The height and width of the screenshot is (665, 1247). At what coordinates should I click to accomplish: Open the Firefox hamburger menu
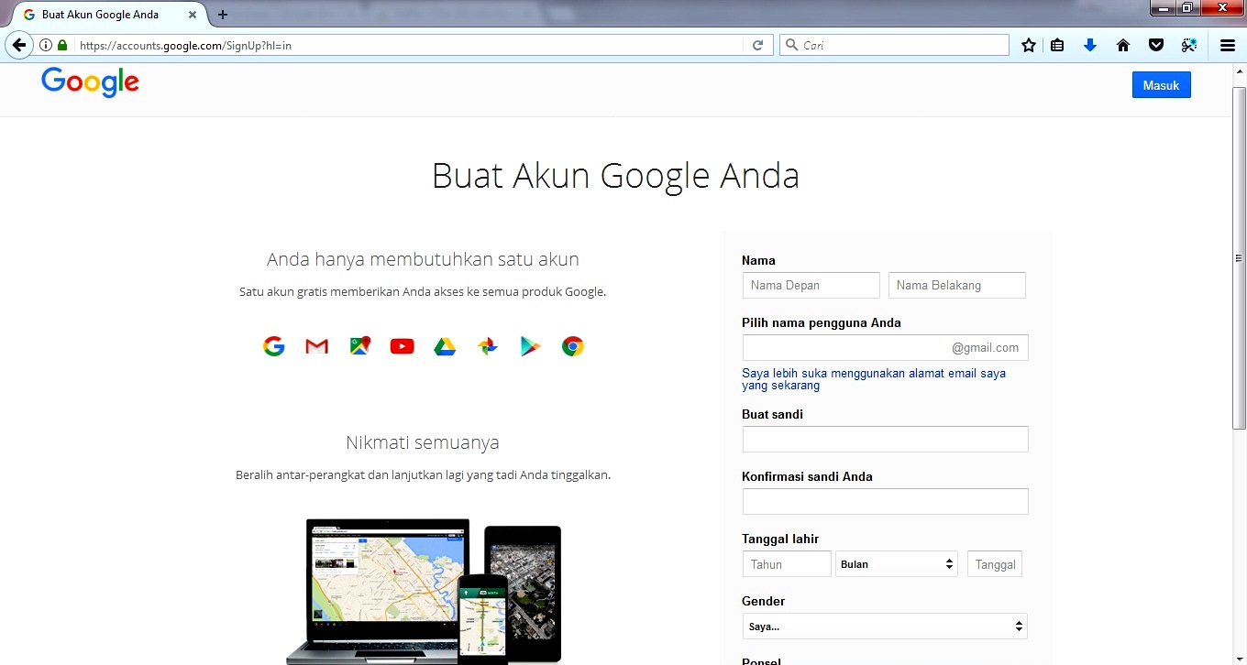click(x=1227, y=44)
